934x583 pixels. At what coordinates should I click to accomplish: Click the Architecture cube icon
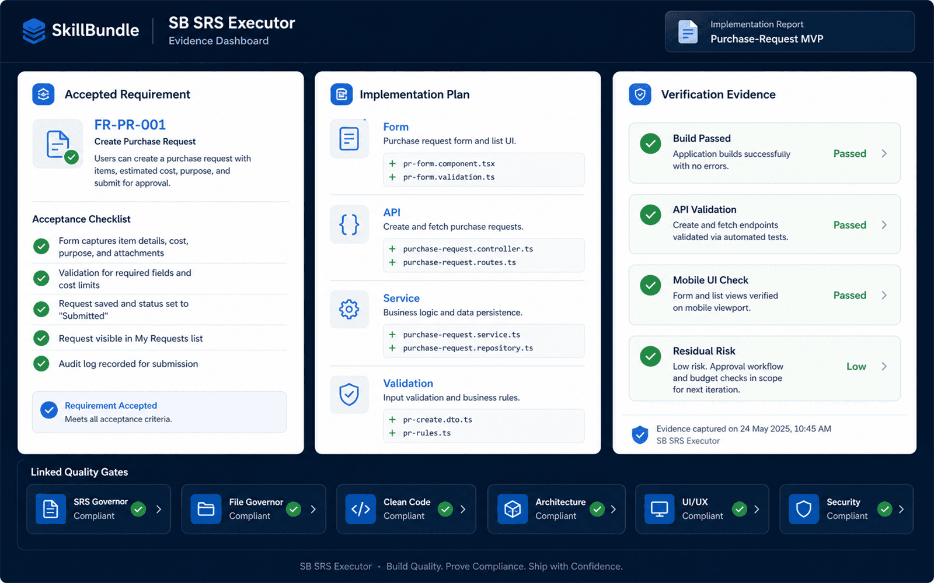tap(513, 509)
